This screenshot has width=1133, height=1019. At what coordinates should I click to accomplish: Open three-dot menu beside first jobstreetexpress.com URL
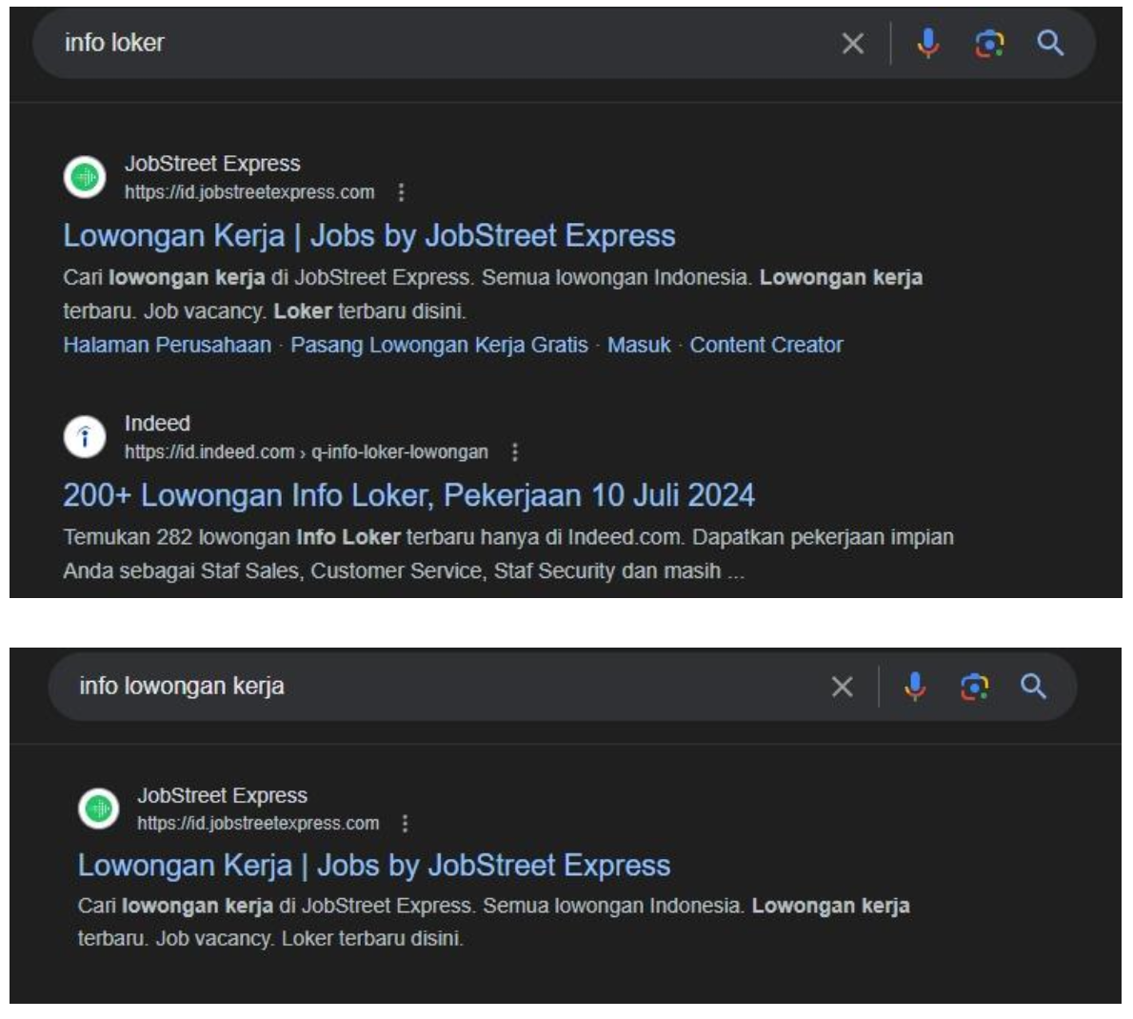(x=401, y=192)
